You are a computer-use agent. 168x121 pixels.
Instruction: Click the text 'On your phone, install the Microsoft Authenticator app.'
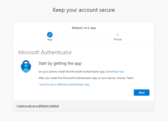click(x=72, y=72)
